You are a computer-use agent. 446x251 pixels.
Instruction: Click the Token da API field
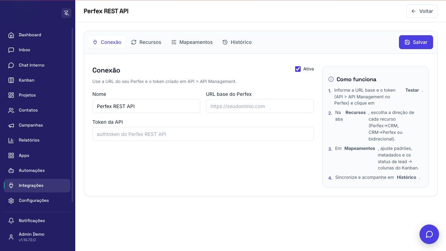pos(203,134)
